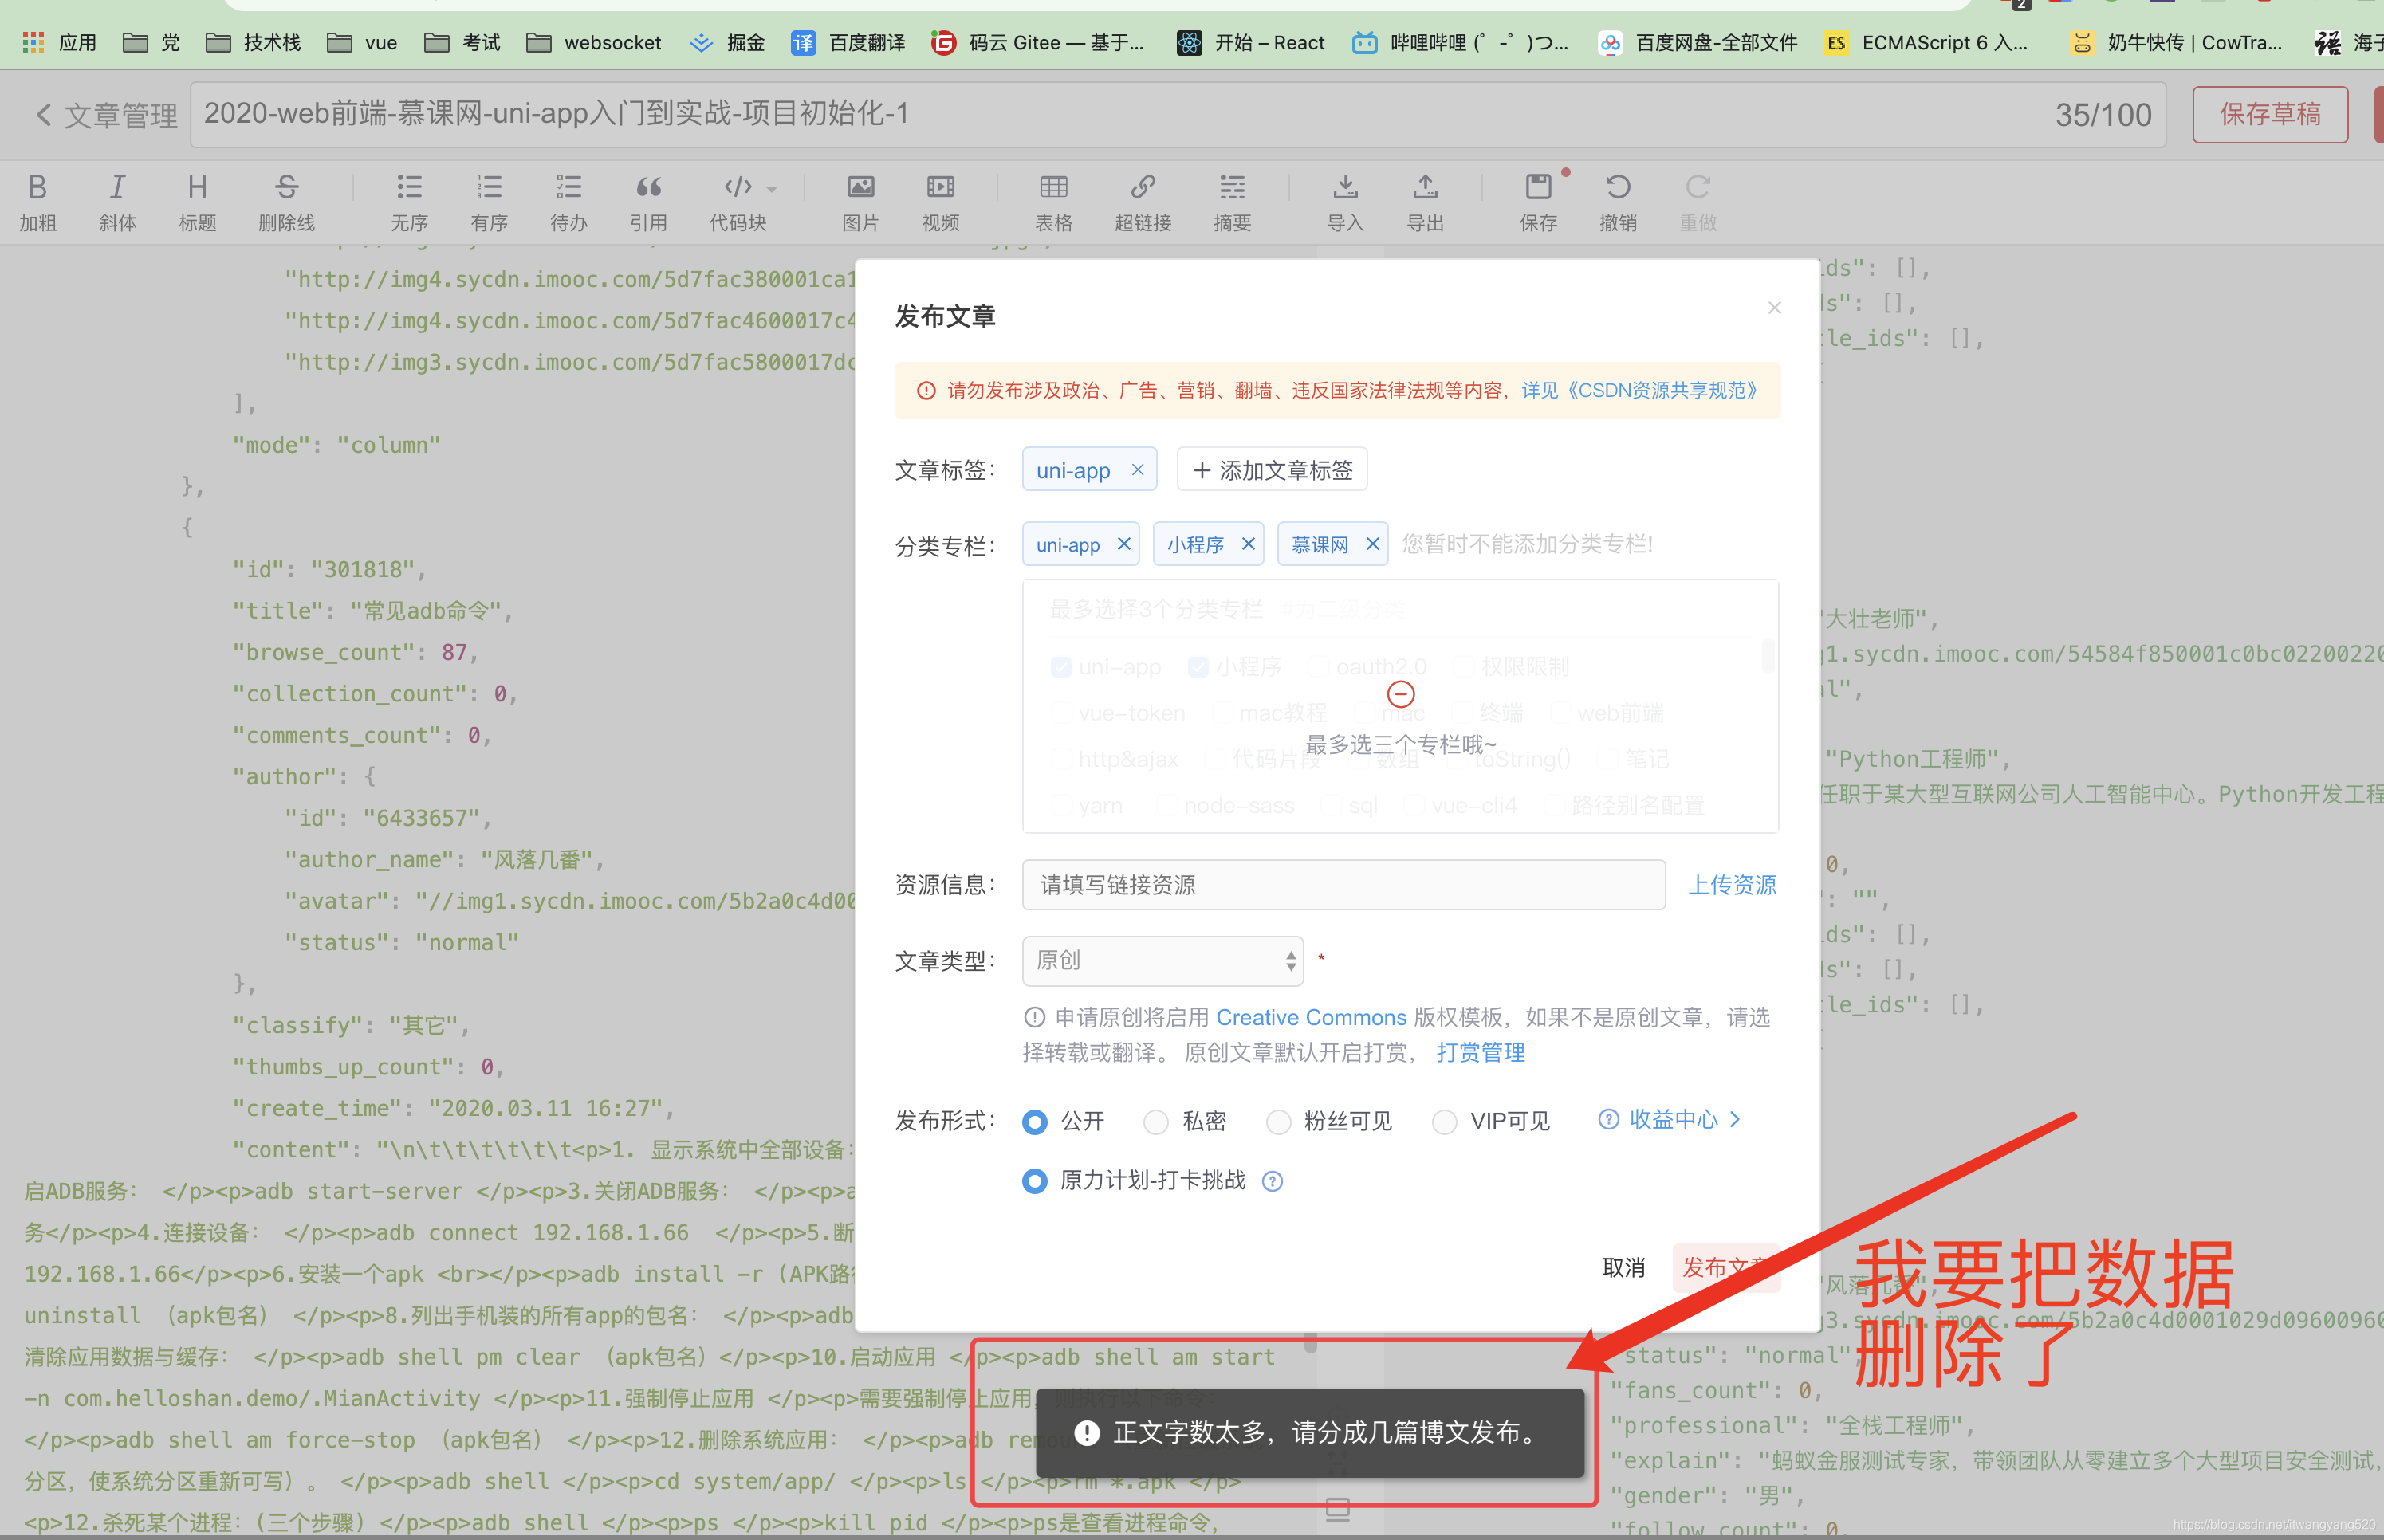2384x1540 pixels.
Task: Go back to 文章管理
Action: [x=106, y=115]
